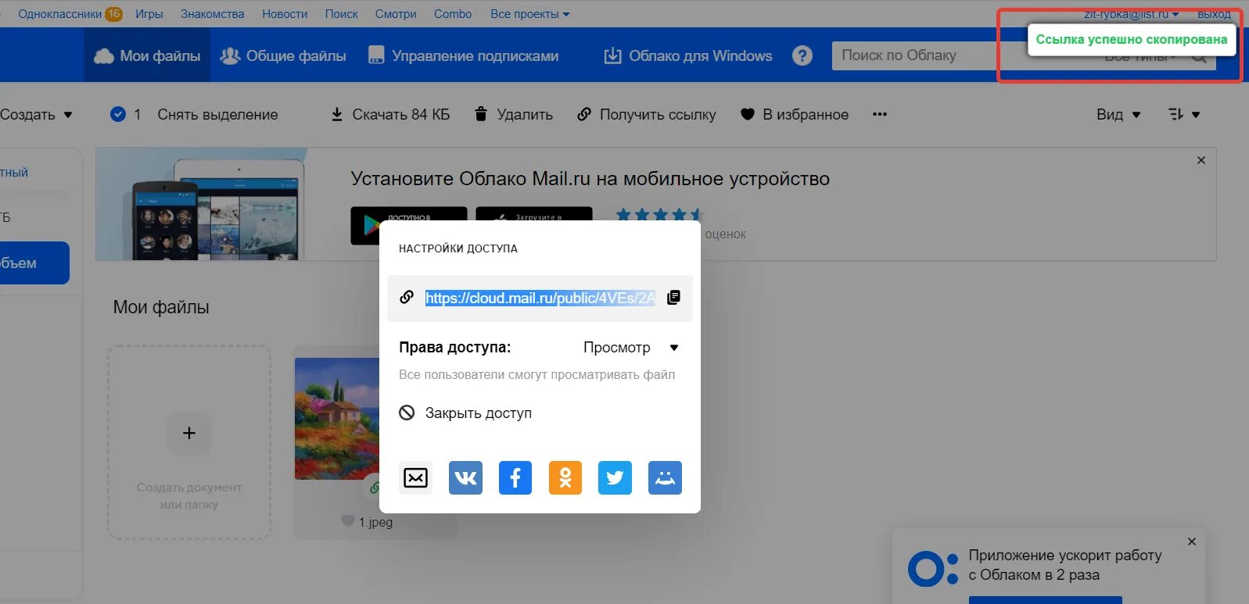Image resolution: width=1249 pixels, height=604 pixels.
Task: Click Закрыть доступ to revoke sharing
Action: (465, 413)
